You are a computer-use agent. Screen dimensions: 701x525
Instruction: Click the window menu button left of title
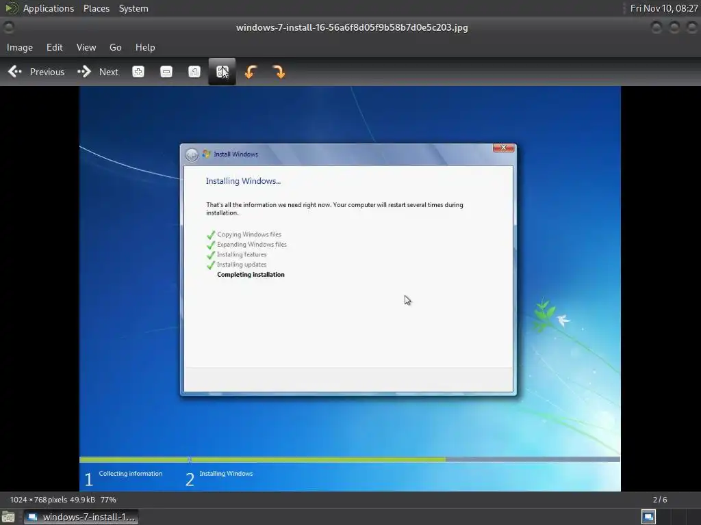[8, 27]
